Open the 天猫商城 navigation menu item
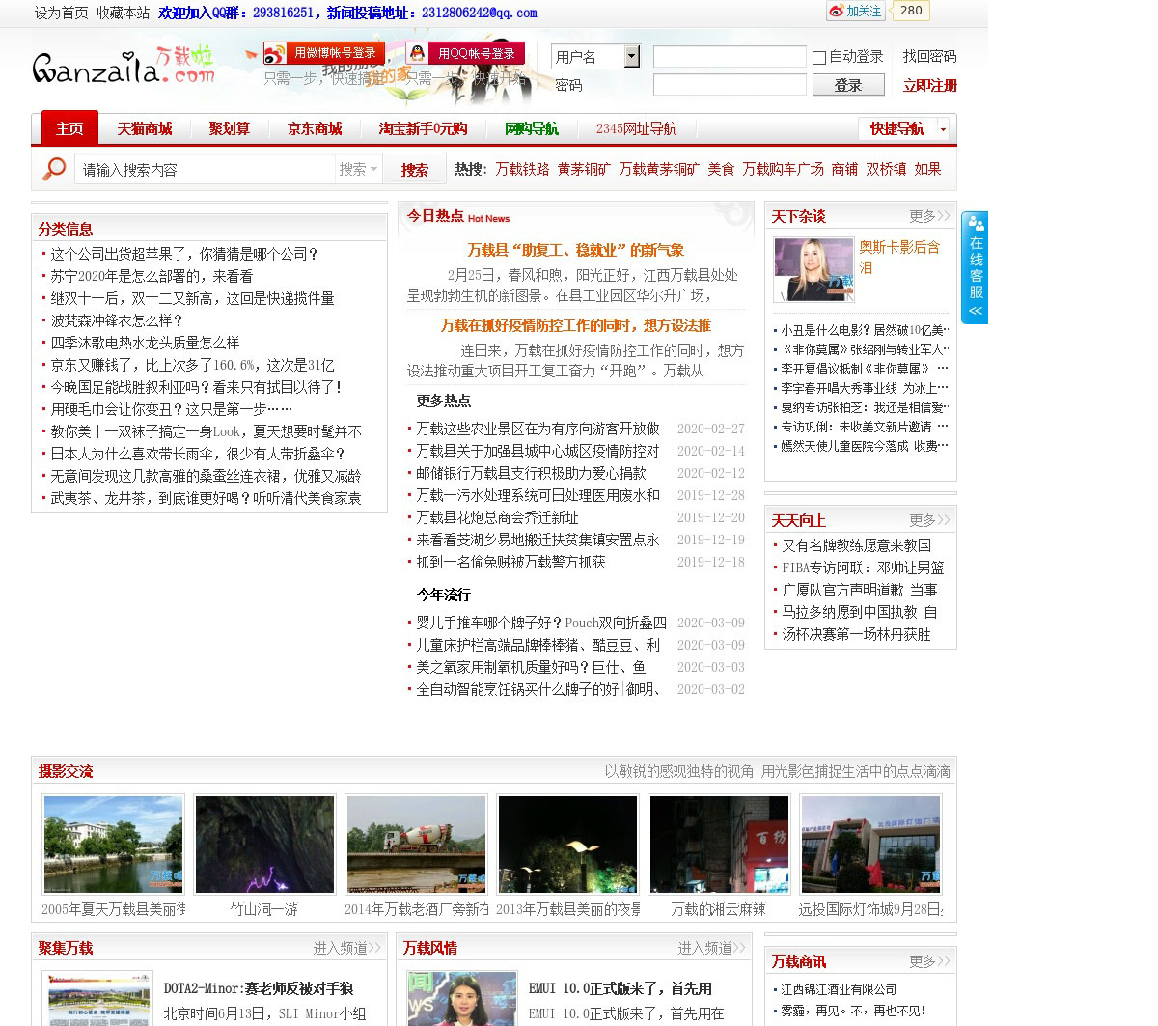Screen dimensions: 1158x1026 point(145,128)
